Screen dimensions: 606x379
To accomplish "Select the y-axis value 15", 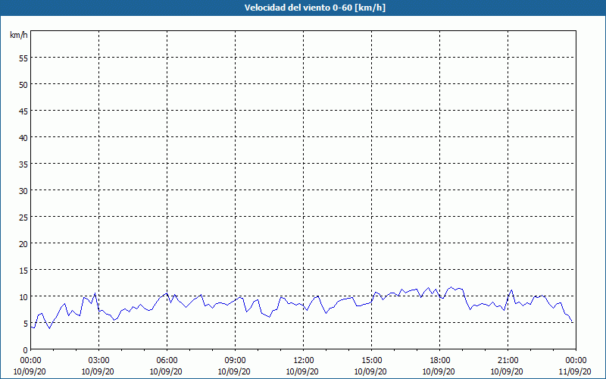I will coord(23,271).
